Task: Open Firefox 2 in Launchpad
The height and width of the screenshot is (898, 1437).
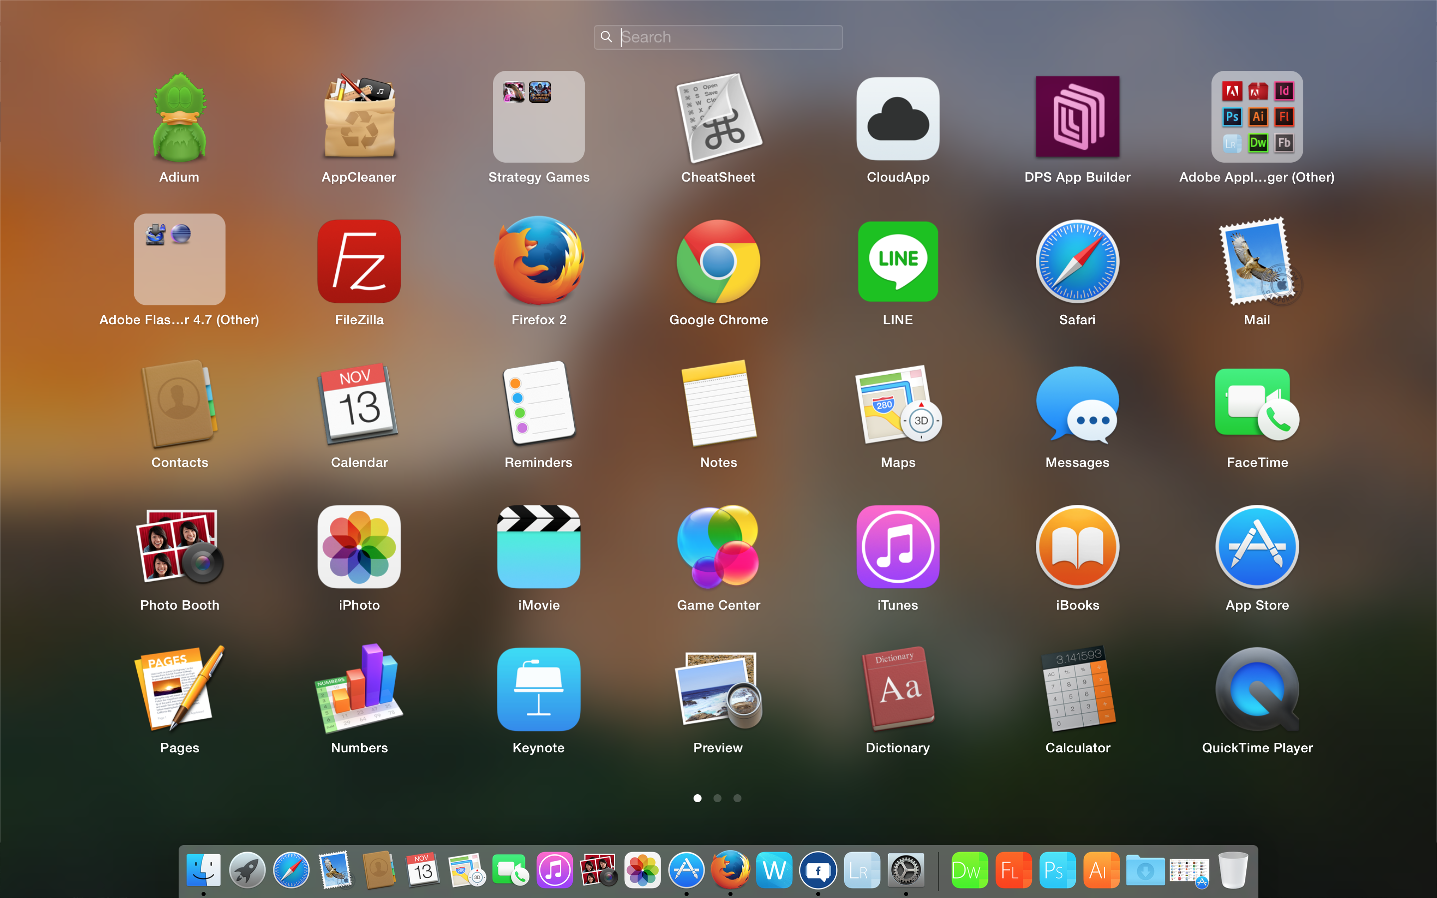Action: 538,260
